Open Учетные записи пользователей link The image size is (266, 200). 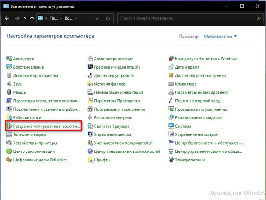point(123,143)
